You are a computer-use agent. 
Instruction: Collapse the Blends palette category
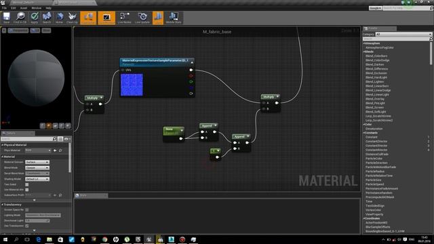(x=364, y=52)
